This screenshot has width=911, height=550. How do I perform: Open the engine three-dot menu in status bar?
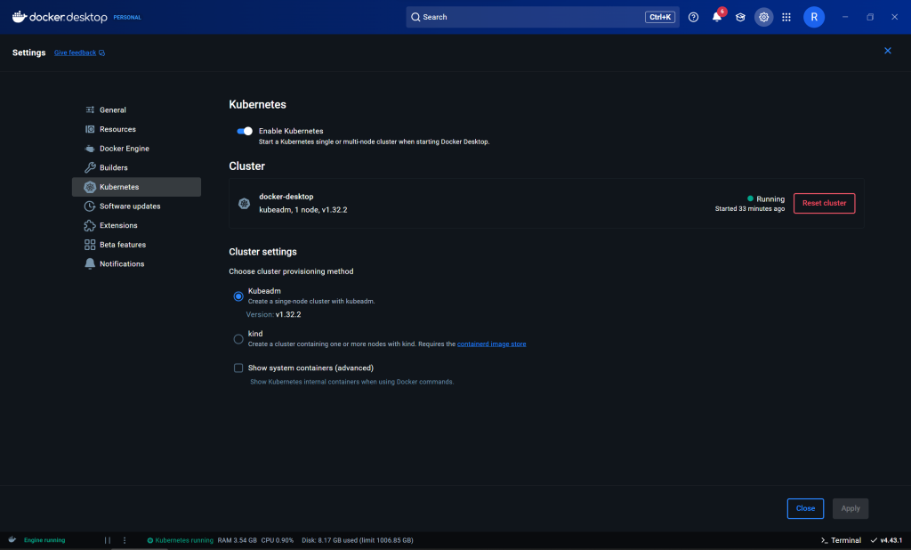125,540
